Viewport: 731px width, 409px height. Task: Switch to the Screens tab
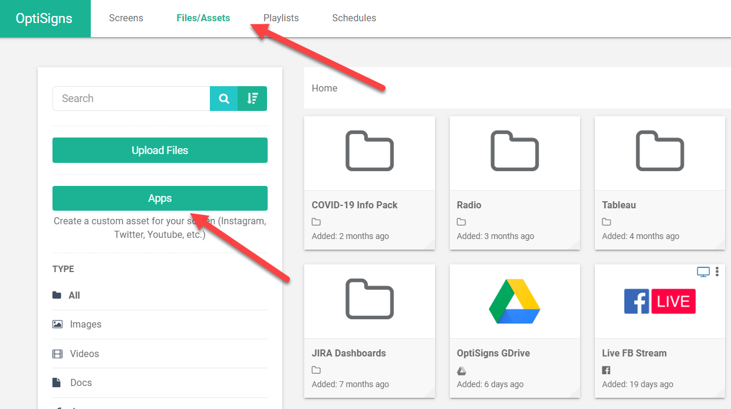click(x=126, y=18)
